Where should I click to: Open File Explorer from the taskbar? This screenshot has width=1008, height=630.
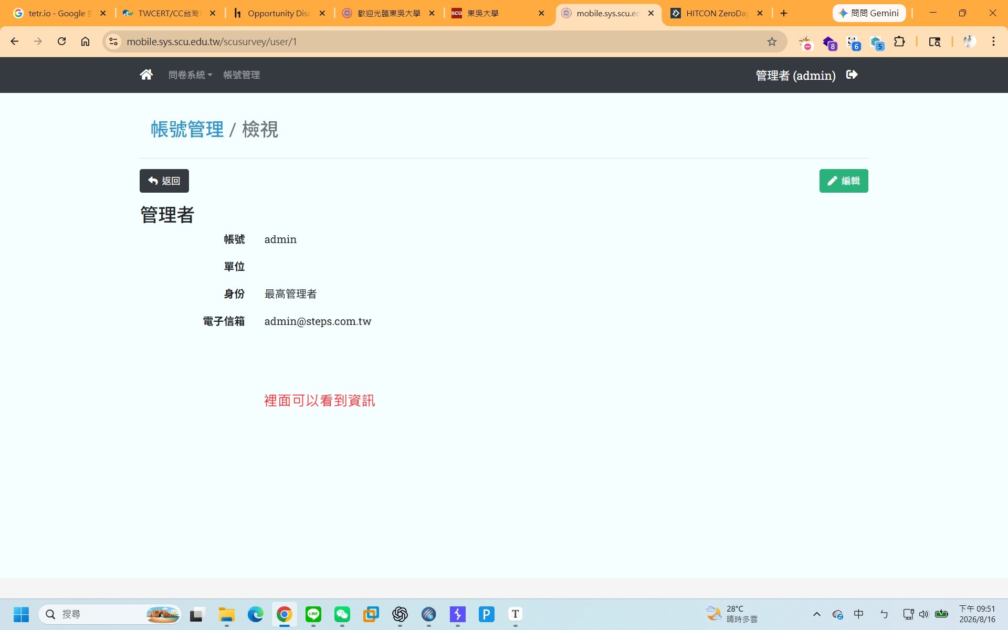coord(227,614)
